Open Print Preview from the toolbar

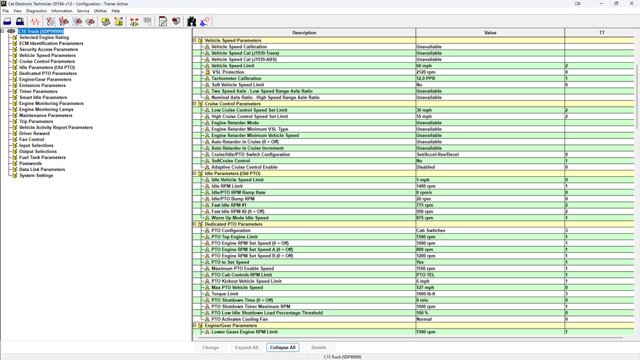[x=20, y=21]
